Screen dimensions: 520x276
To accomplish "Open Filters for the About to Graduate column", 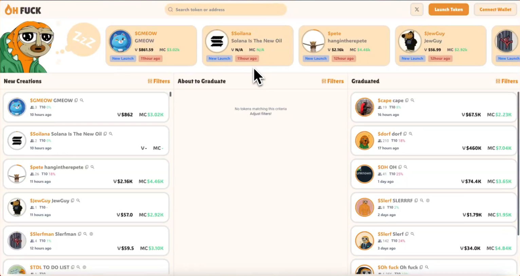I will (x=333, y=81).
